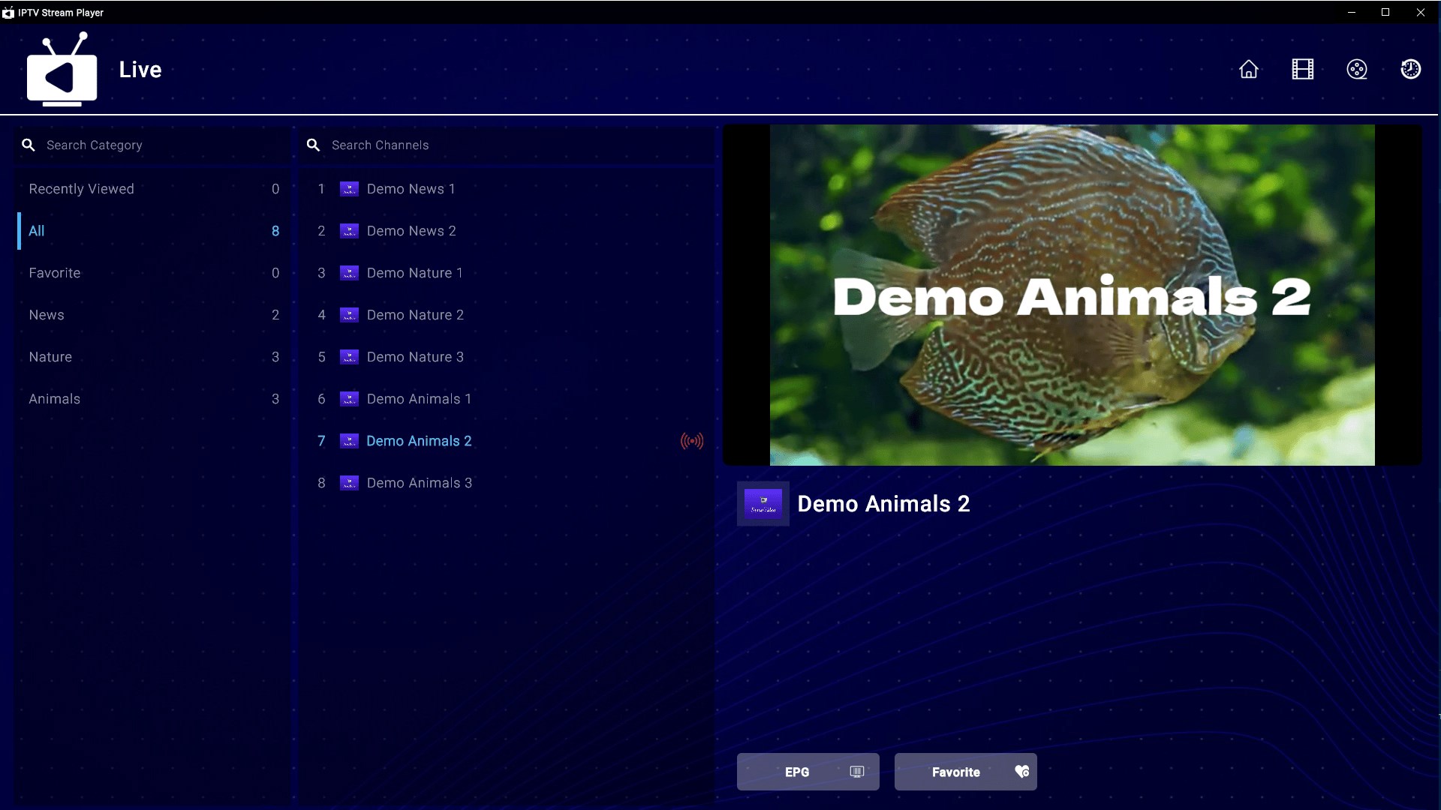Go to the Home screen icon
This screenshot has height=810, width=1441.
point(1249,69)
